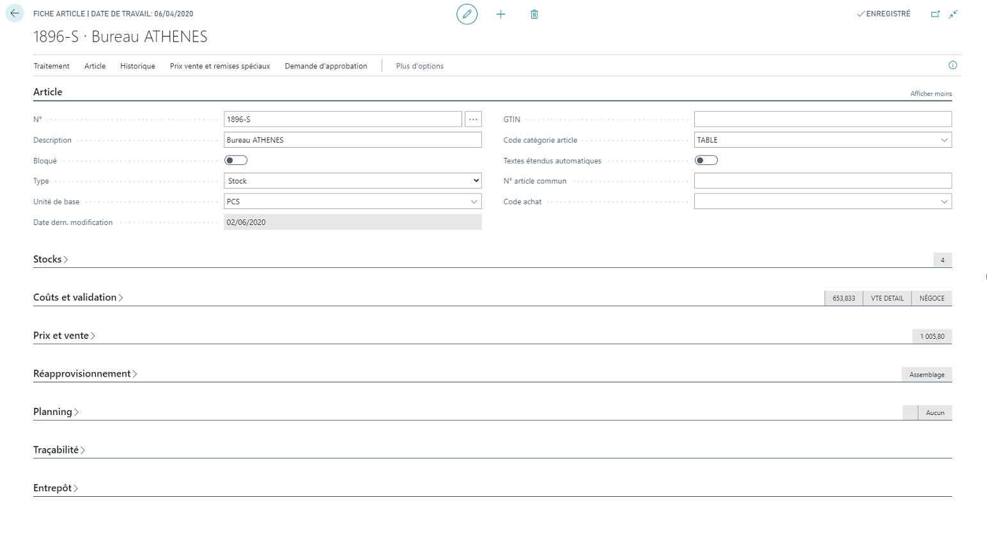Click N° article commun field
Viewport: 987px width, 555px height.
point(823,181)
